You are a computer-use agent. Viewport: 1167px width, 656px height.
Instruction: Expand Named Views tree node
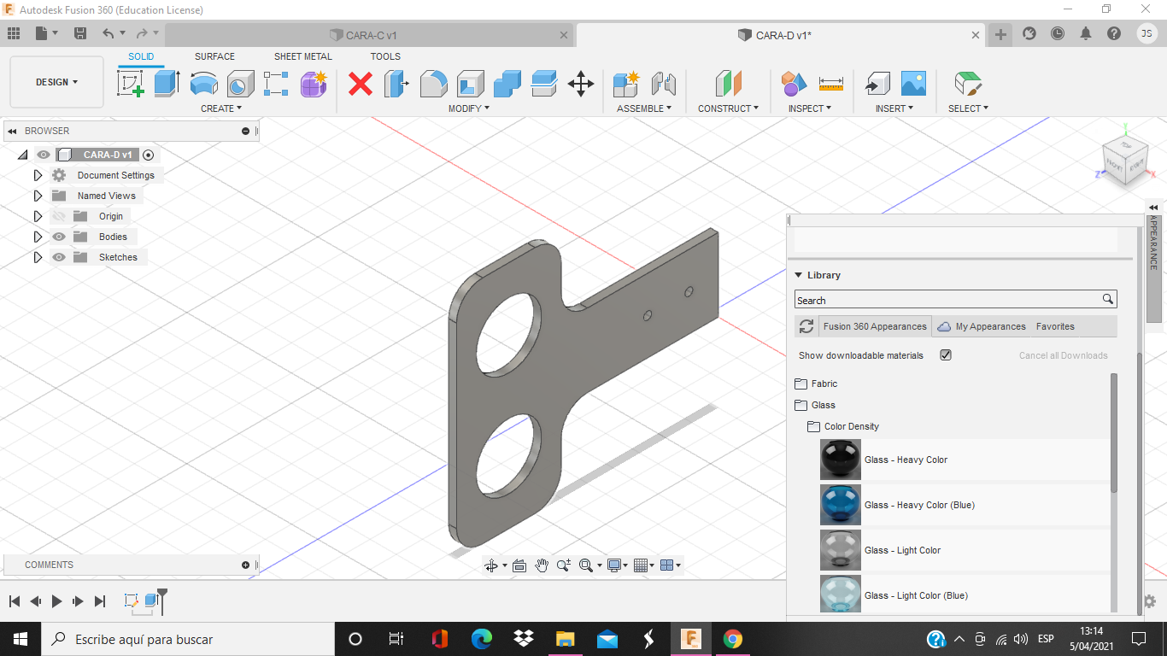pos(38,196)
